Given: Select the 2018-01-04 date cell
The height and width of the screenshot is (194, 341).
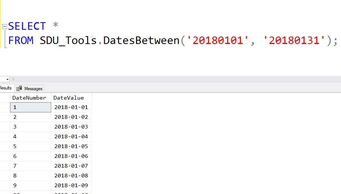Looking at the screenshot, I should point(72,136).
